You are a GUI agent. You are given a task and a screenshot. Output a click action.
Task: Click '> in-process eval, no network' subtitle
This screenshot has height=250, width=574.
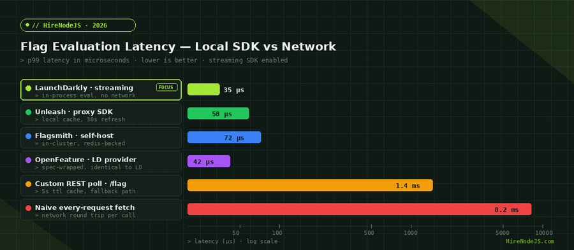[85, 95]
